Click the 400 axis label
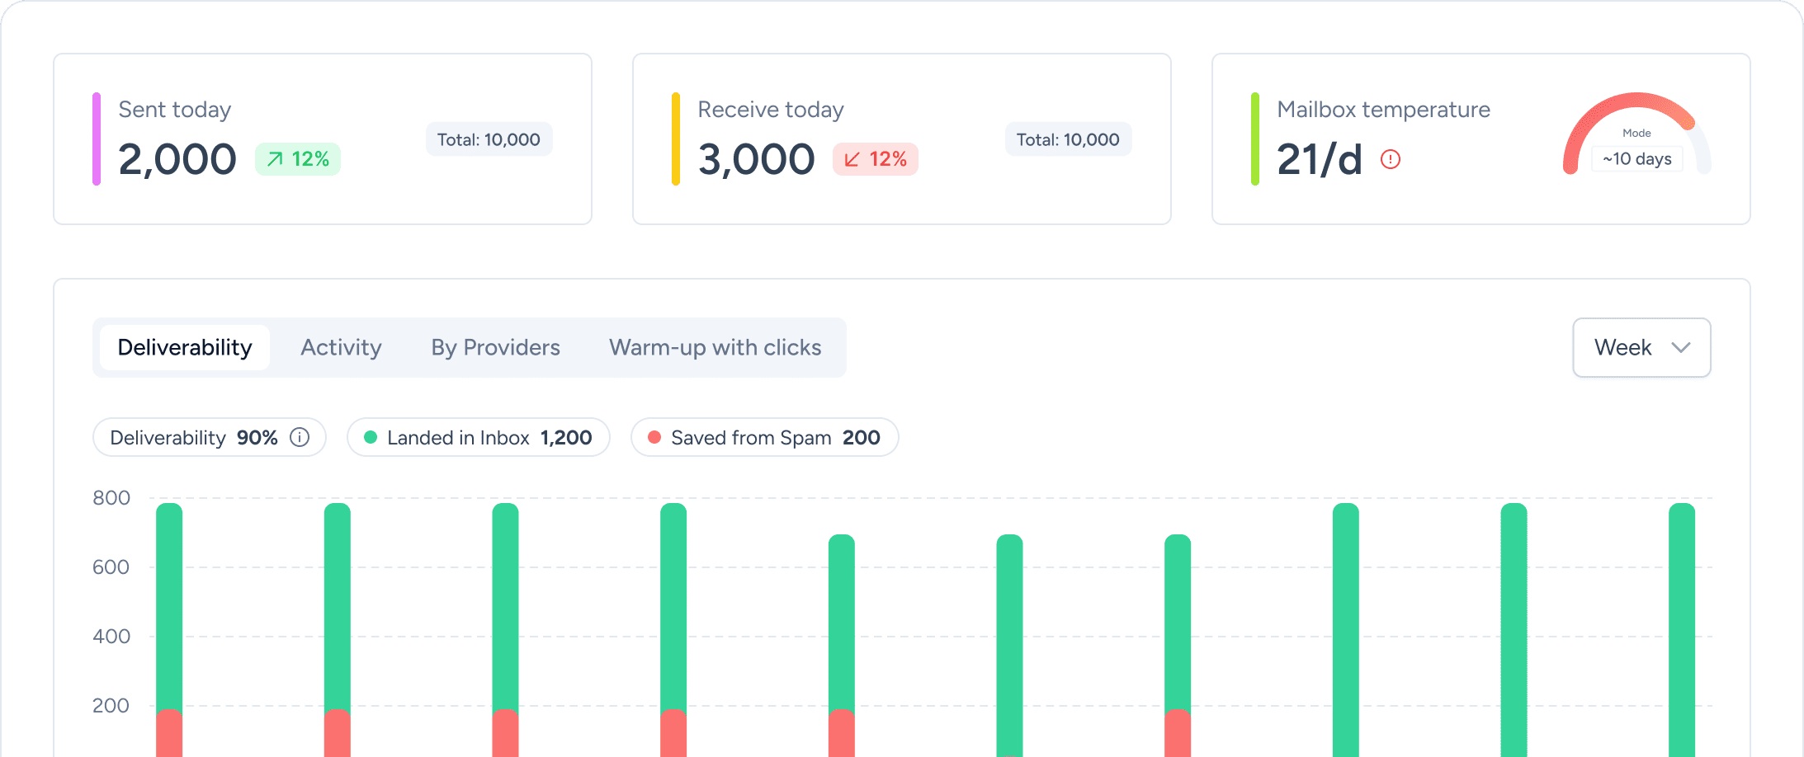Image resolution: width=1804 pixels, height=757 pixels. click(111, 636)
